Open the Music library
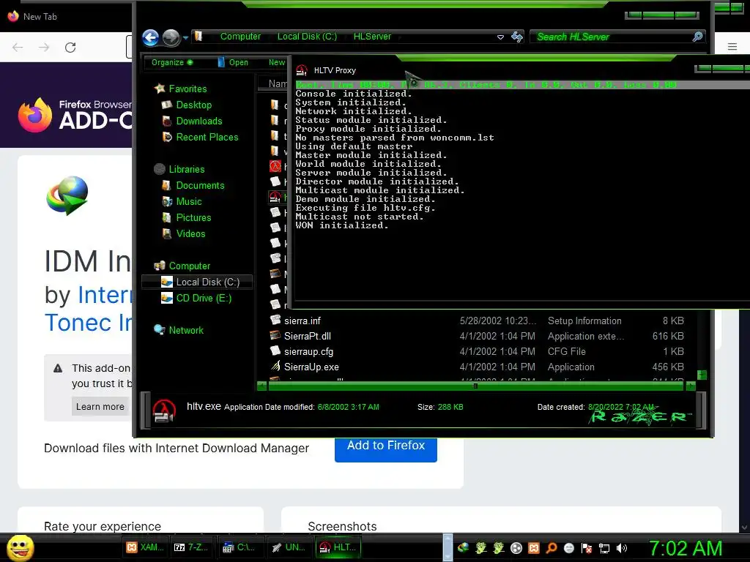The height and width of the screenshot is (562, 750). [x=189, y=202]
